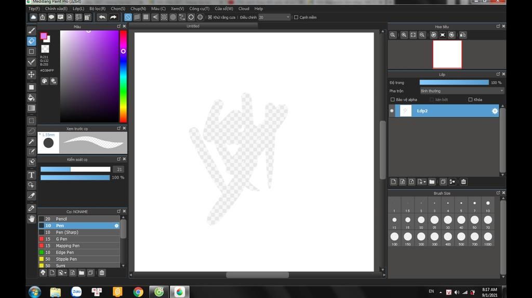Screen dimensions: 532x298
Task: Select the Stipple Pen brush
Action: (79, 259)
